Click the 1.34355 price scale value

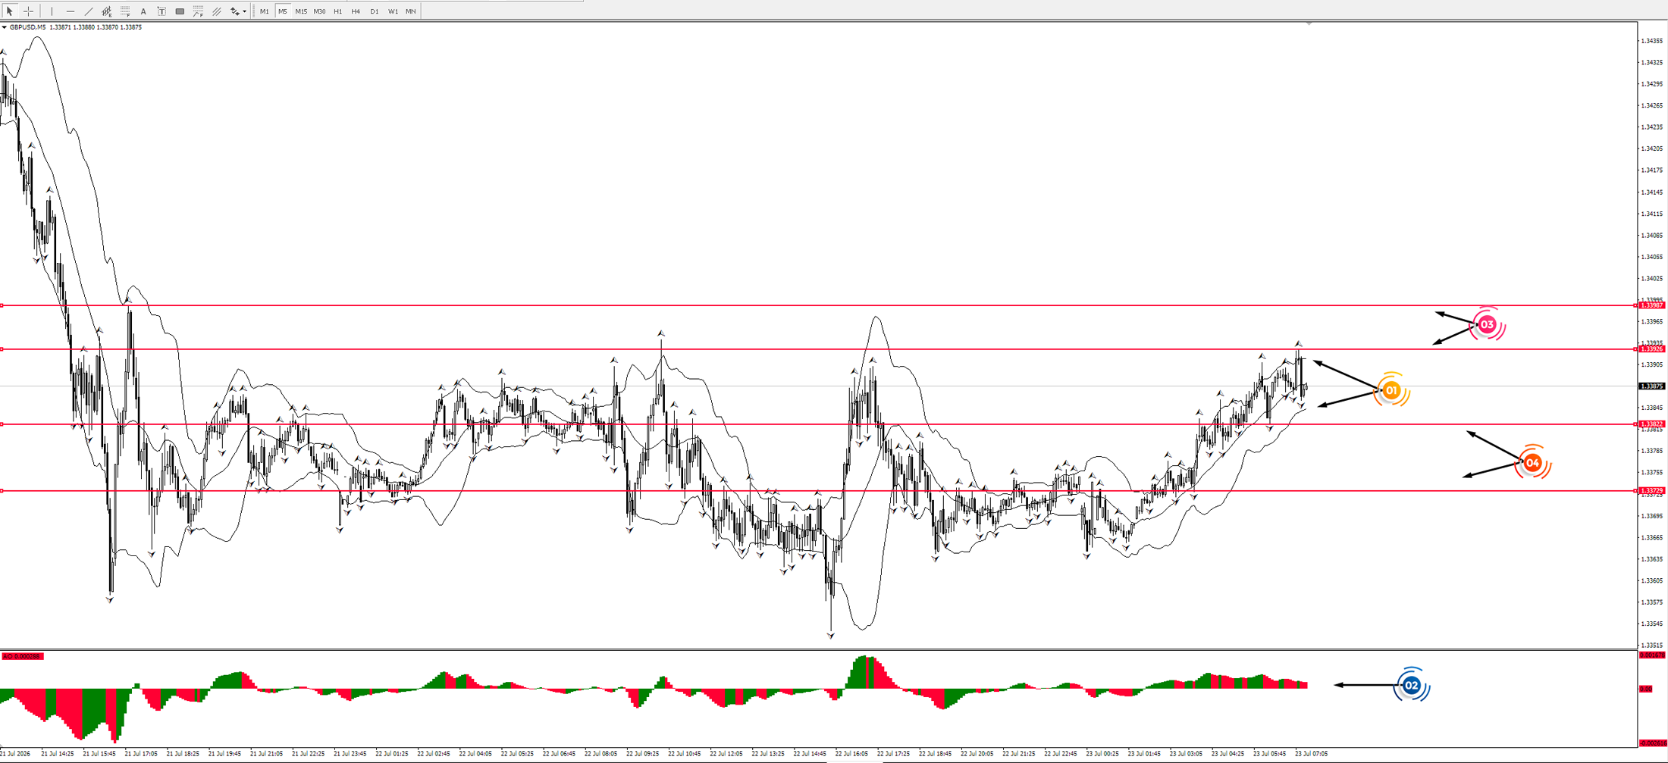(1651, 41)
